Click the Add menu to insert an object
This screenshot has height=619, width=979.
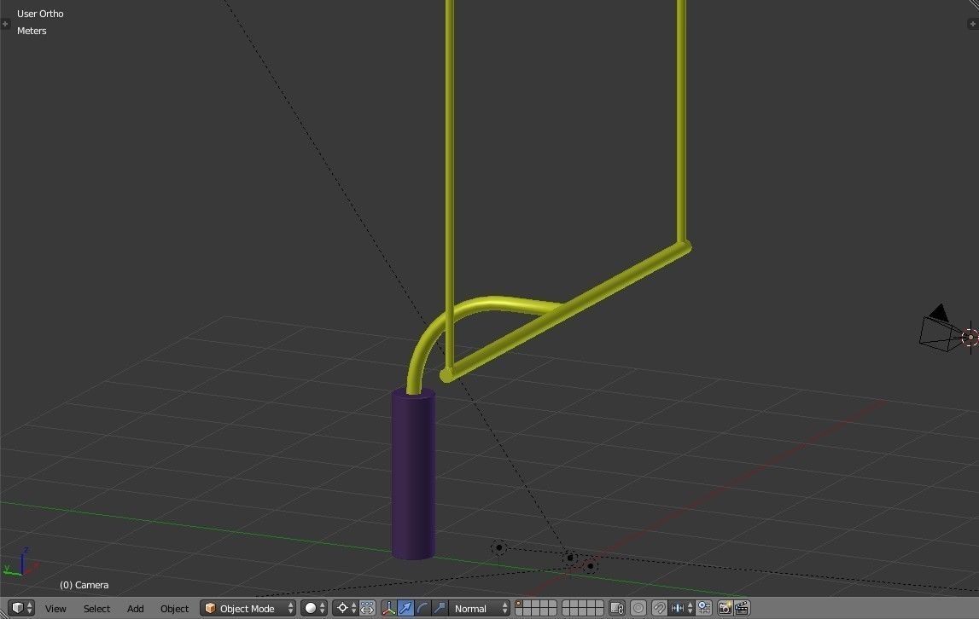[135, 608]
